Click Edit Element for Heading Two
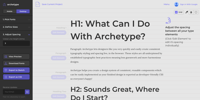This screenshot has height=100, width=200. (58, 96)
